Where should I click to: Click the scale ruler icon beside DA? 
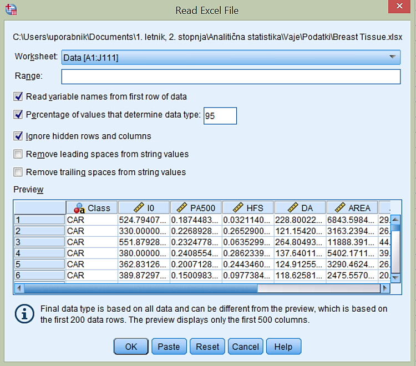(x=293, y=207)
